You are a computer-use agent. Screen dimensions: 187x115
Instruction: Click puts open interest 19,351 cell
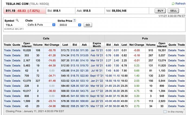[x=162, y=50]
